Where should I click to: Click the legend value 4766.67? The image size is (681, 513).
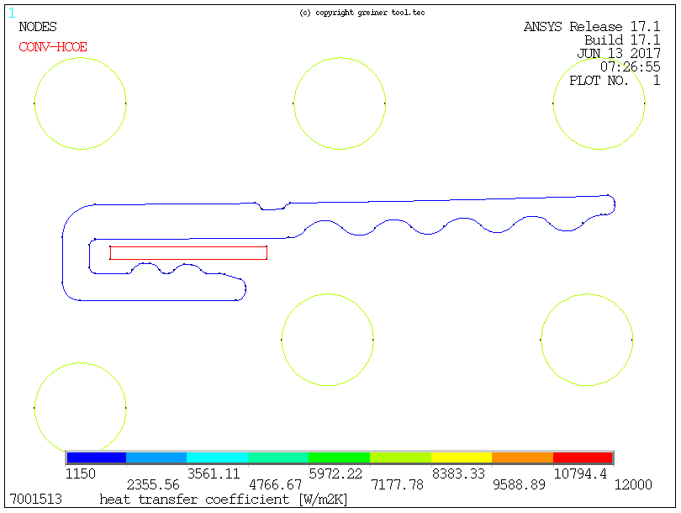pyautogui.click(x=276, y=484)
